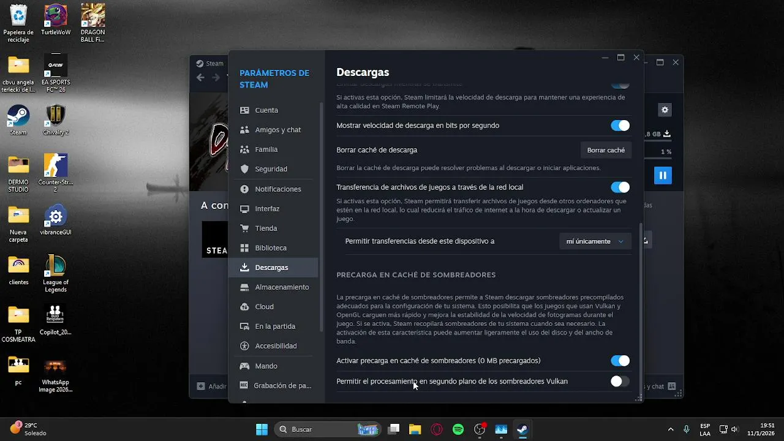784x441 pixels.
Task: Select the Counter-Strike 2 desktop icon
Action: (x=56, y=173)
